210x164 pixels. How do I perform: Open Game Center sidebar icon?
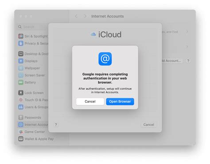[21, 132]
